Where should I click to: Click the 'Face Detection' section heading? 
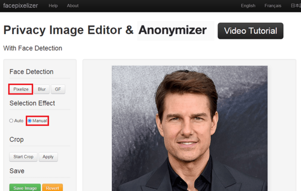tap(32, 72)
